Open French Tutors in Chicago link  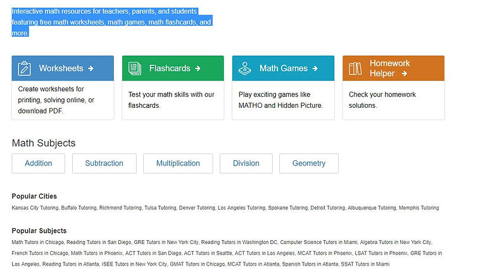(40, 254)
